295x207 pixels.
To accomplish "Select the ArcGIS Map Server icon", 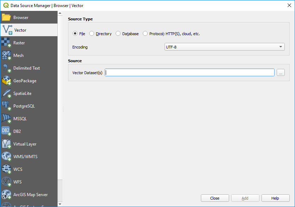I will pyautogui.click(x=6, y=194).
